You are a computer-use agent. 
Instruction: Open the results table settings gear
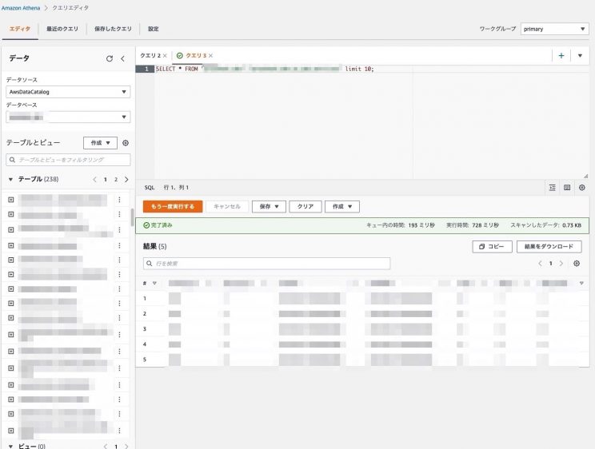(577, 263)
